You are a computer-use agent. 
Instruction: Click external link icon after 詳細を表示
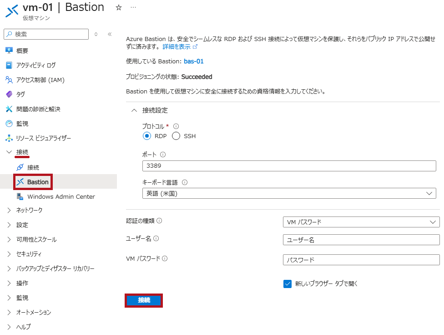pos(195,47)
